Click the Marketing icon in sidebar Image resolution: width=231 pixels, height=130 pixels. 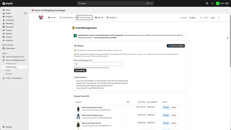click(x=3, y=23)
